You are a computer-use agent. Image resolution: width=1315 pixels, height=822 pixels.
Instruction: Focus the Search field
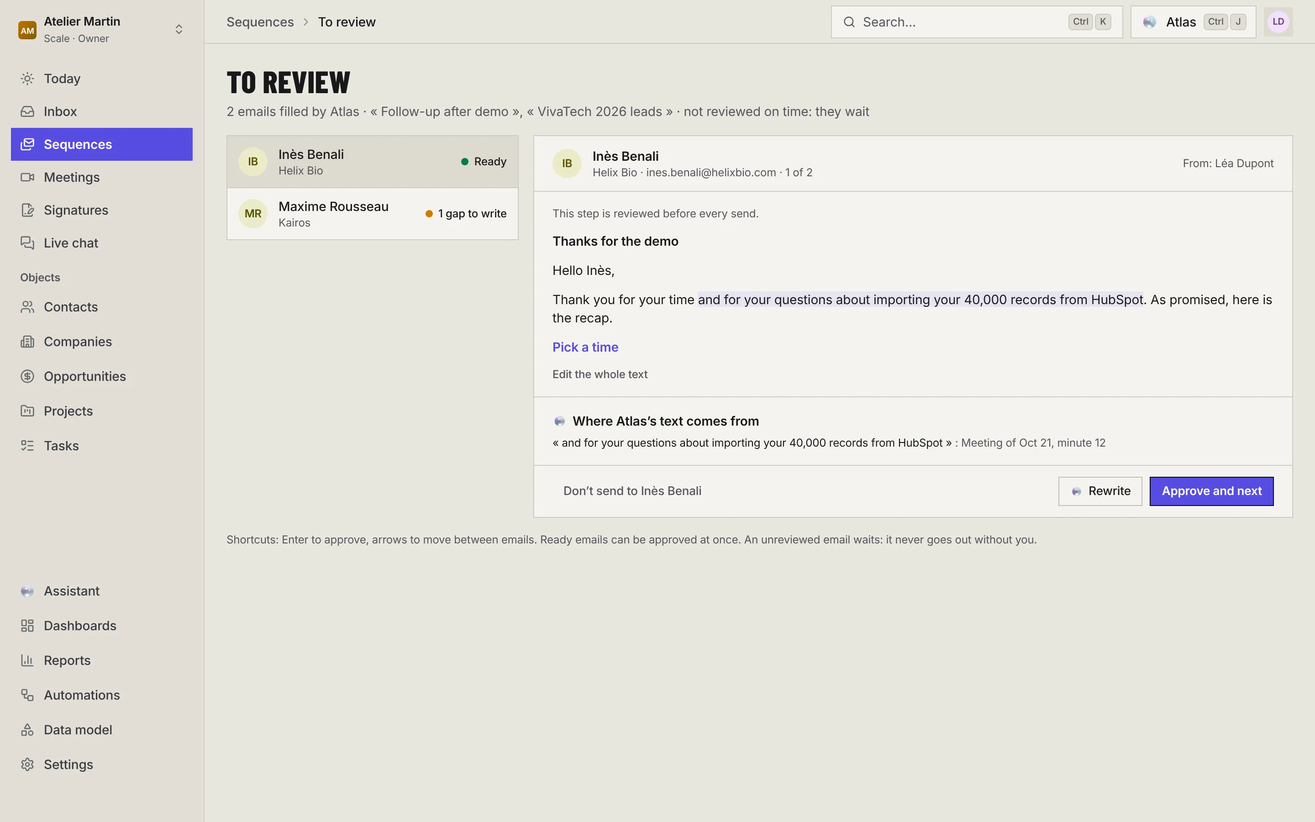click(977, 22)
